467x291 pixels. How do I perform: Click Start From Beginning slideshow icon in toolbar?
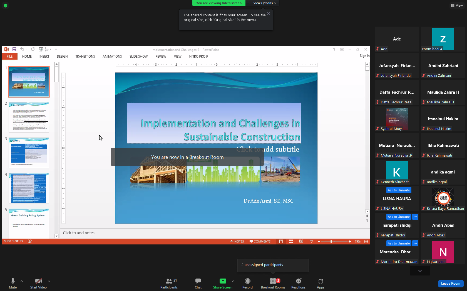41,49
